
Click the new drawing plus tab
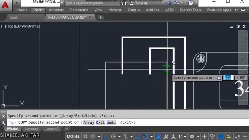101,17
